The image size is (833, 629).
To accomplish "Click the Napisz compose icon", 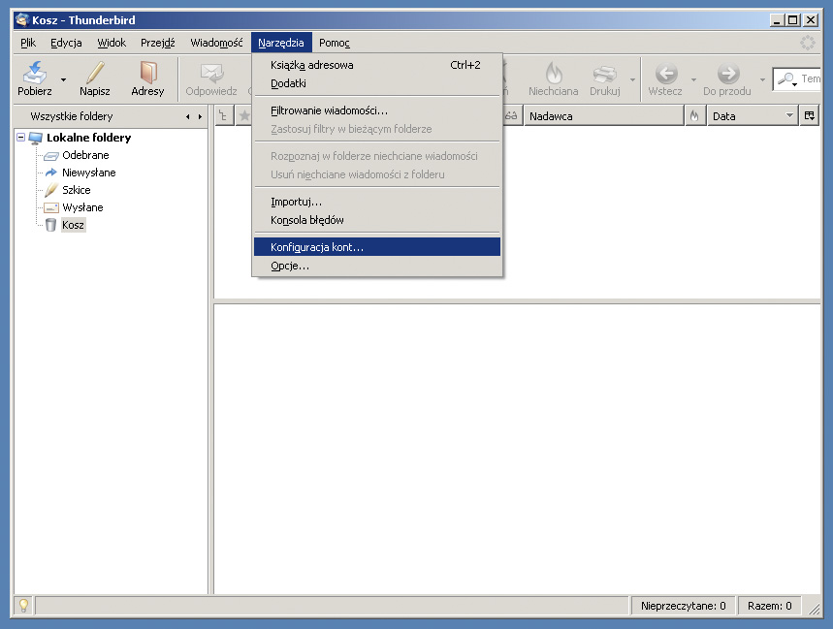I will [95, 74].
